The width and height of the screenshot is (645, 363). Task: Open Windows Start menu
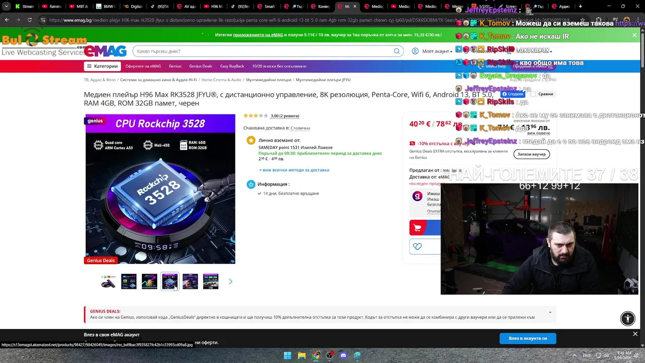287,355
